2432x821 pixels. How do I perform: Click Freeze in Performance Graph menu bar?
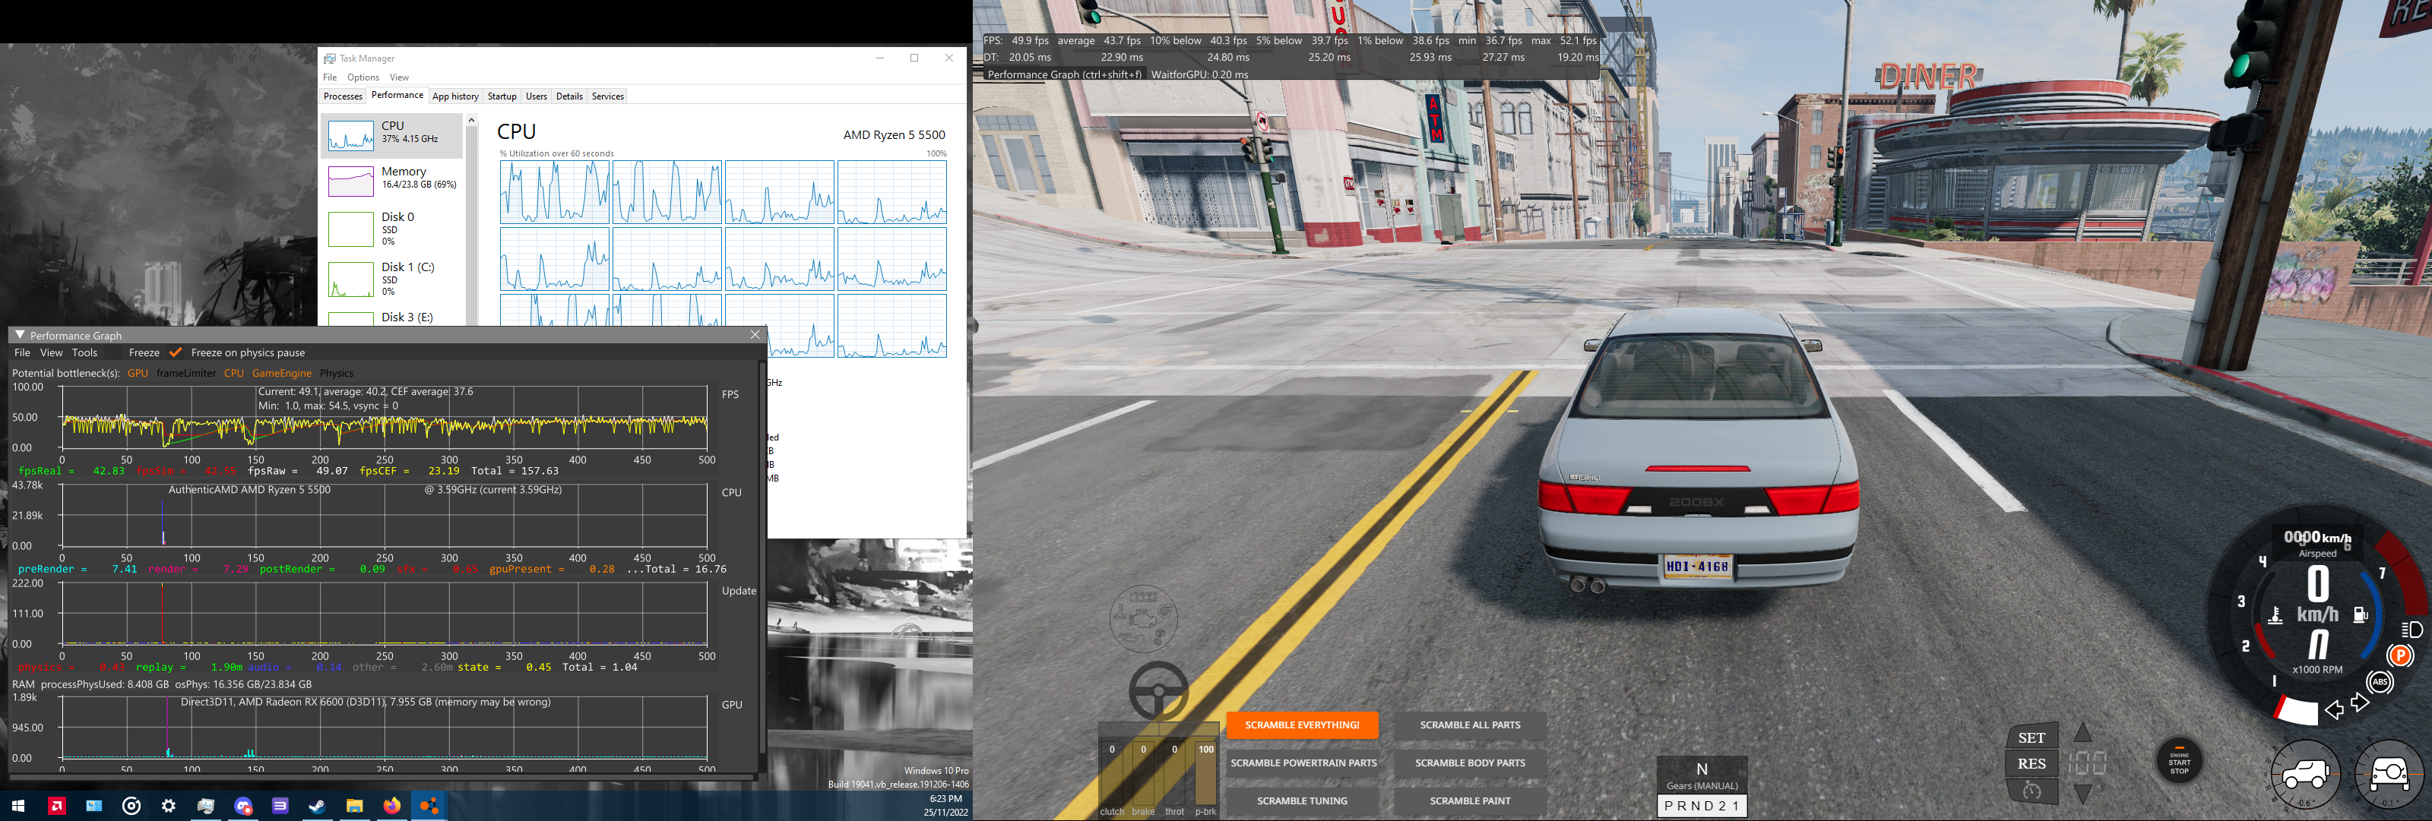point(144,353)
